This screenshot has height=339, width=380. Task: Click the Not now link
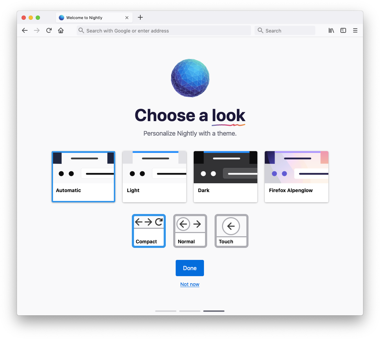[x=190, y=284]
